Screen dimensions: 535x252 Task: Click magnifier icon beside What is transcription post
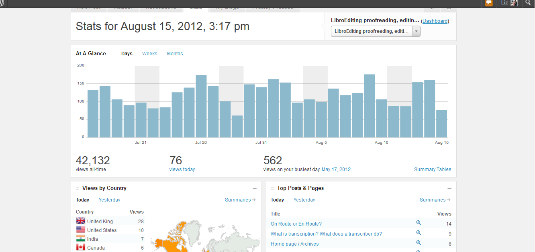pos(419,233)
